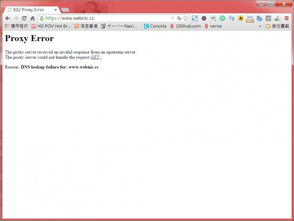Bookmark this page with the star icon
294x221 pixels.
tap(186, 18)
